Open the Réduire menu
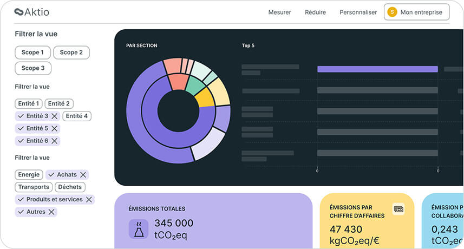This screenshot has width=464, height=249. tap(316, 12)
